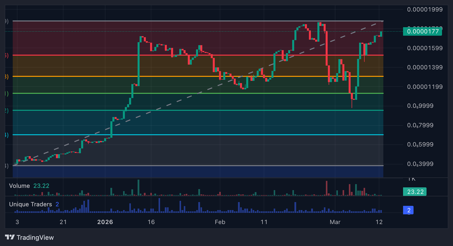Image resolution: width=453 pixels, height=246 pixels.
Task: Click the price axis label ending in 7999
Action: (x=420, y=125)
